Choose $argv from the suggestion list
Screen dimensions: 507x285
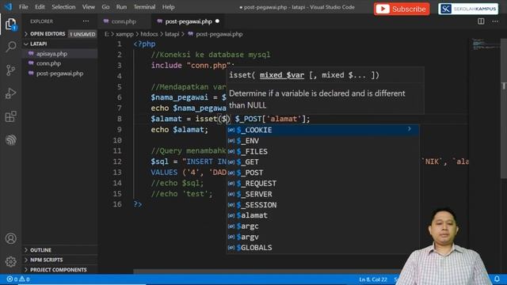(x=322, y=237)
